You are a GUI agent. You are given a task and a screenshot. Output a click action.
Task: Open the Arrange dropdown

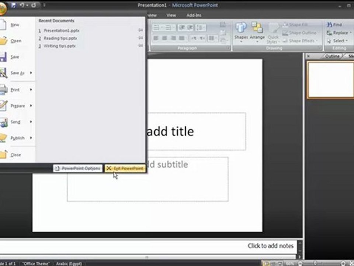point(257,33)
